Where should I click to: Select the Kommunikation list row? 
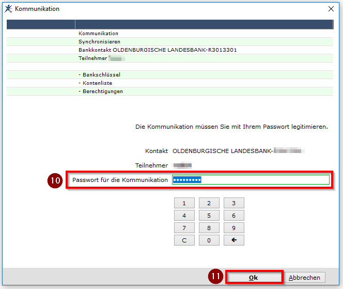170,33
